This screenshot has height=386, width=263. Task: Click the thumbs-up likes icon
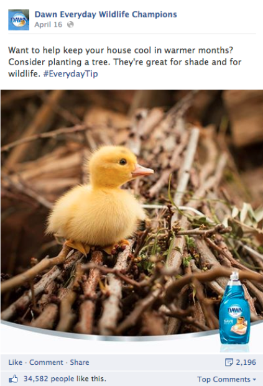pos(13,379)
